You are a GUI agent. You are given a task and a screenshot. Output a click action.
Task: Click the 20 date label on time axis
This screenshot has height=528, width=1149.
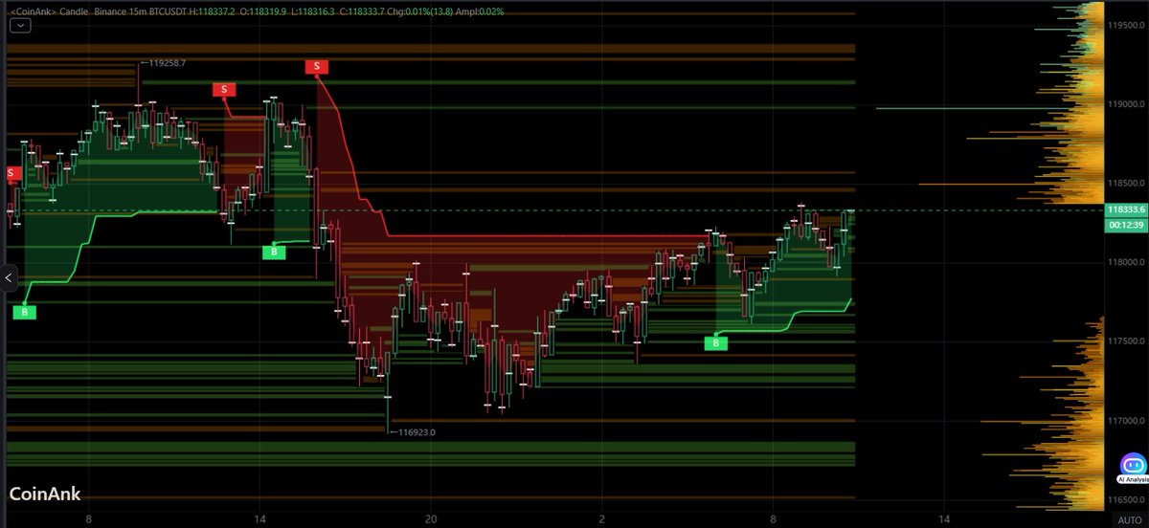[430, 519]
